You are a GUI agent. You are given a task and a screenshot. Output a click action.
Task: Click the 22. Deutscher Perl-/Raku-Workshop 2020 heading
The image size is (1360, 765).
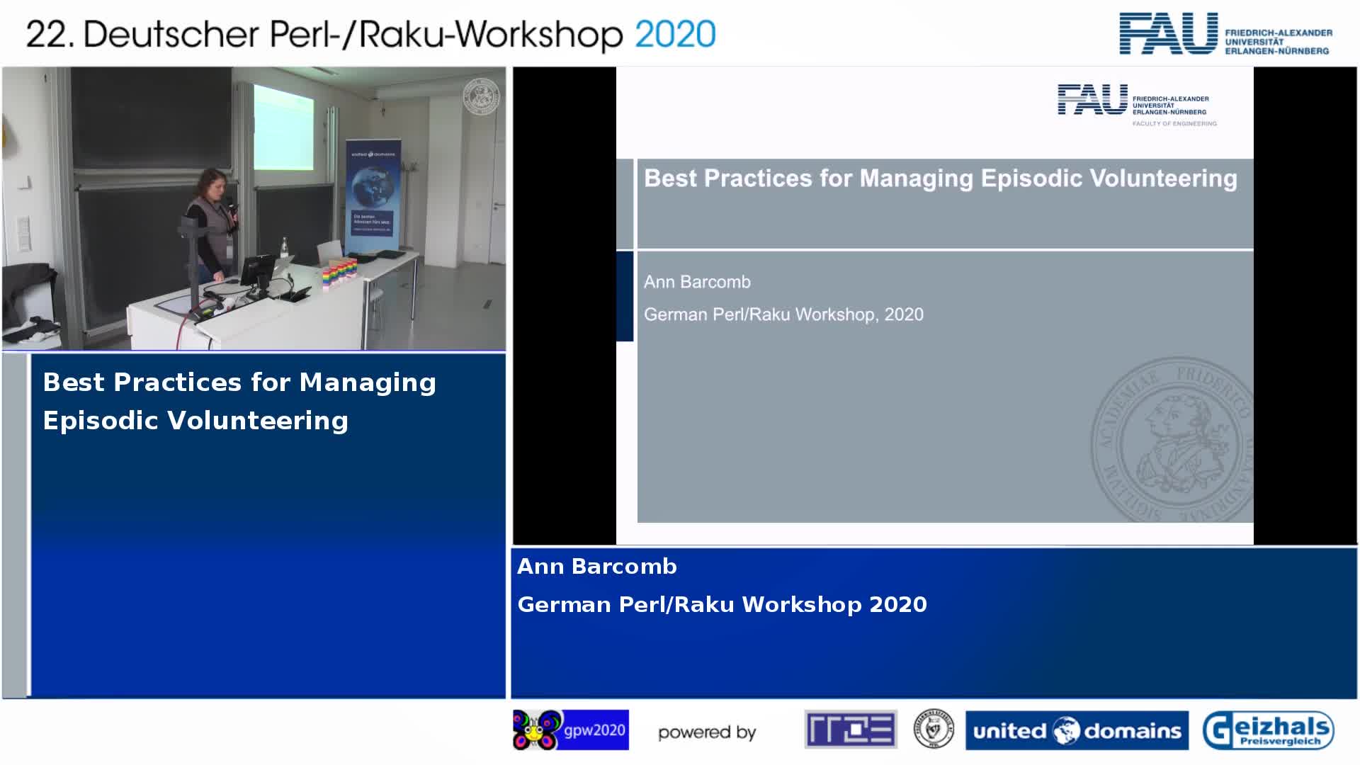(x=370, y=34)
